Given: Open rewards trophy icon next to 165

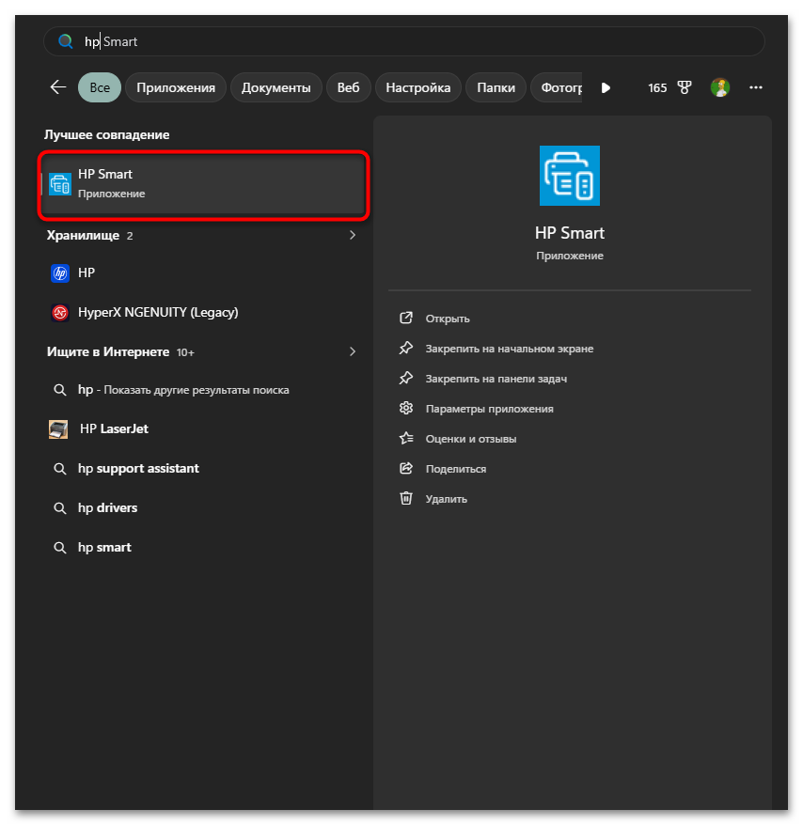Looking at the screenshot, I should (684, 87).
